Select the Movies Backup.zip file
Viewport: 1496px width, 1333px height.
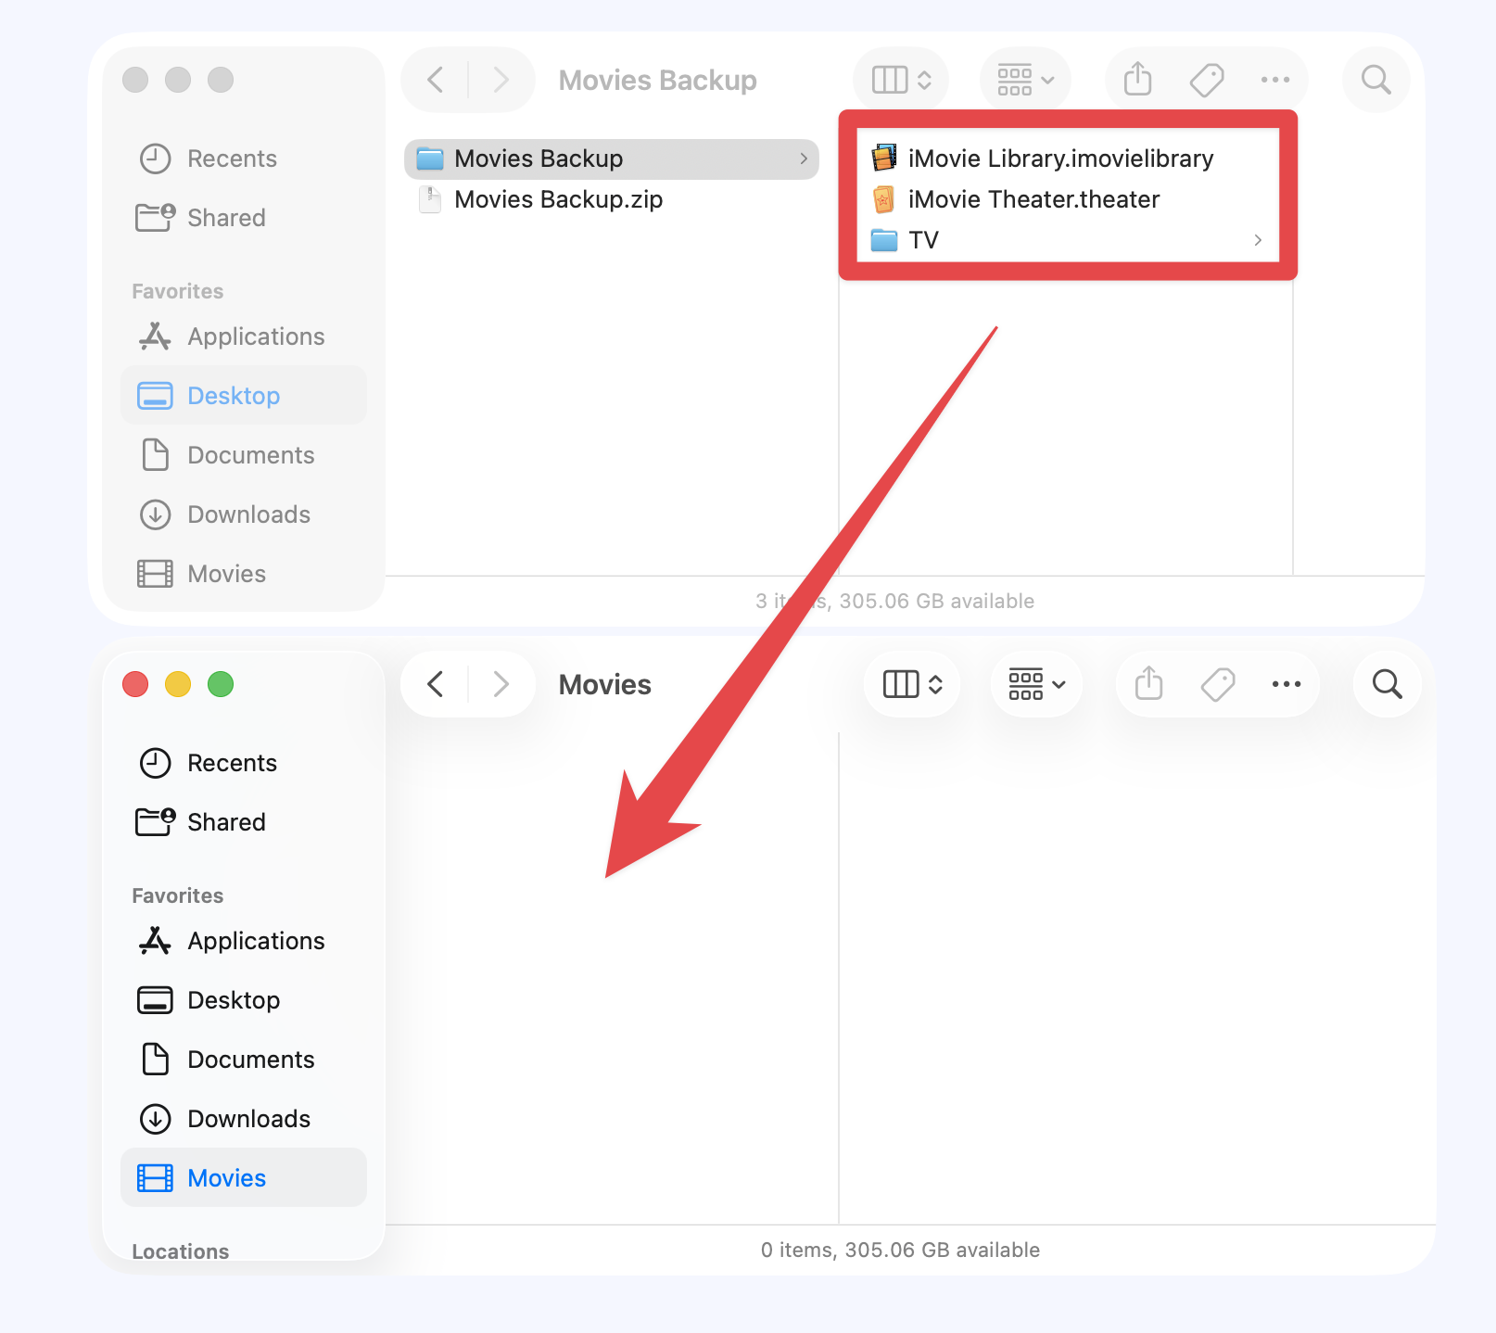click(612, 199)
